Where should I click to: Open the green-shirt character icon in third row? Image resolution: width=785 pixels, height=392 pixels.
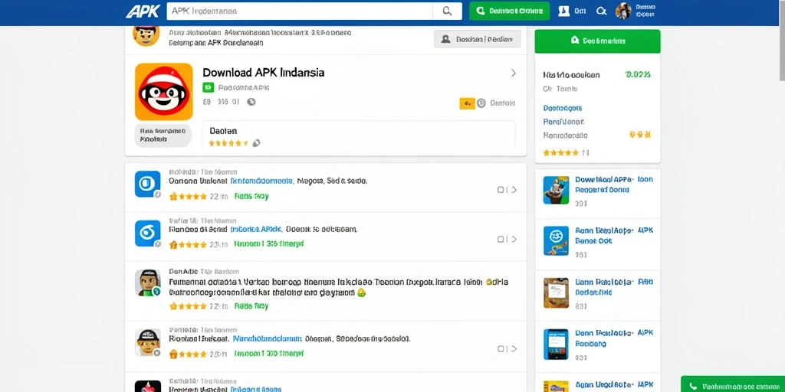point(148,283)
